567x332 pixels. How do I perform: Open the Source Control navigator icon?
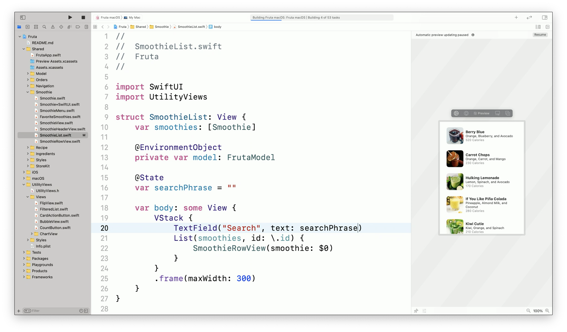(28, 27)
